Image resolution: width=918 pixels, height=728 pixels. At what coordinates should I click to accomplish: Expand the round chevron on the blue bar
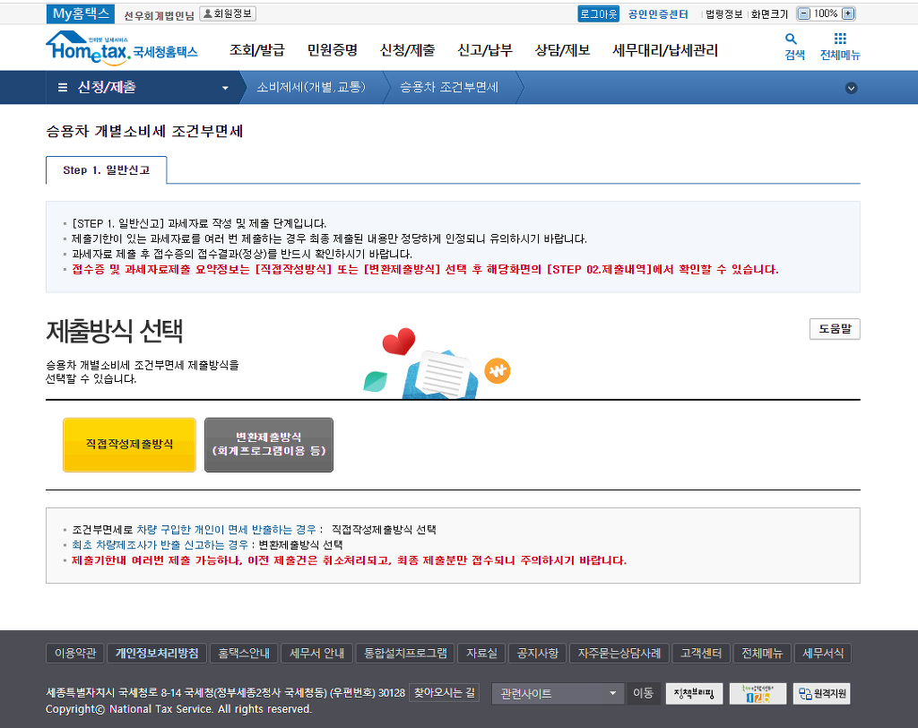(x=852, y=88)
